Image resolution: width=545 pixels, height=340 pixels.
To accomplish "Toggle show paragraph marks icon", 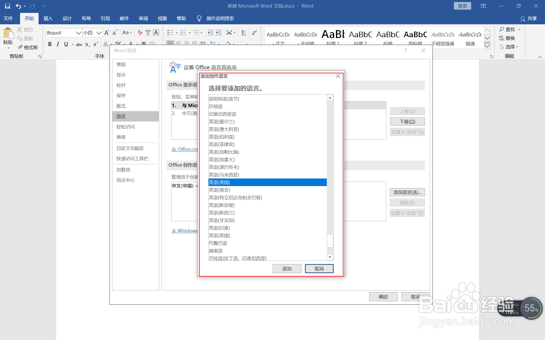I will tap(254, 33).
